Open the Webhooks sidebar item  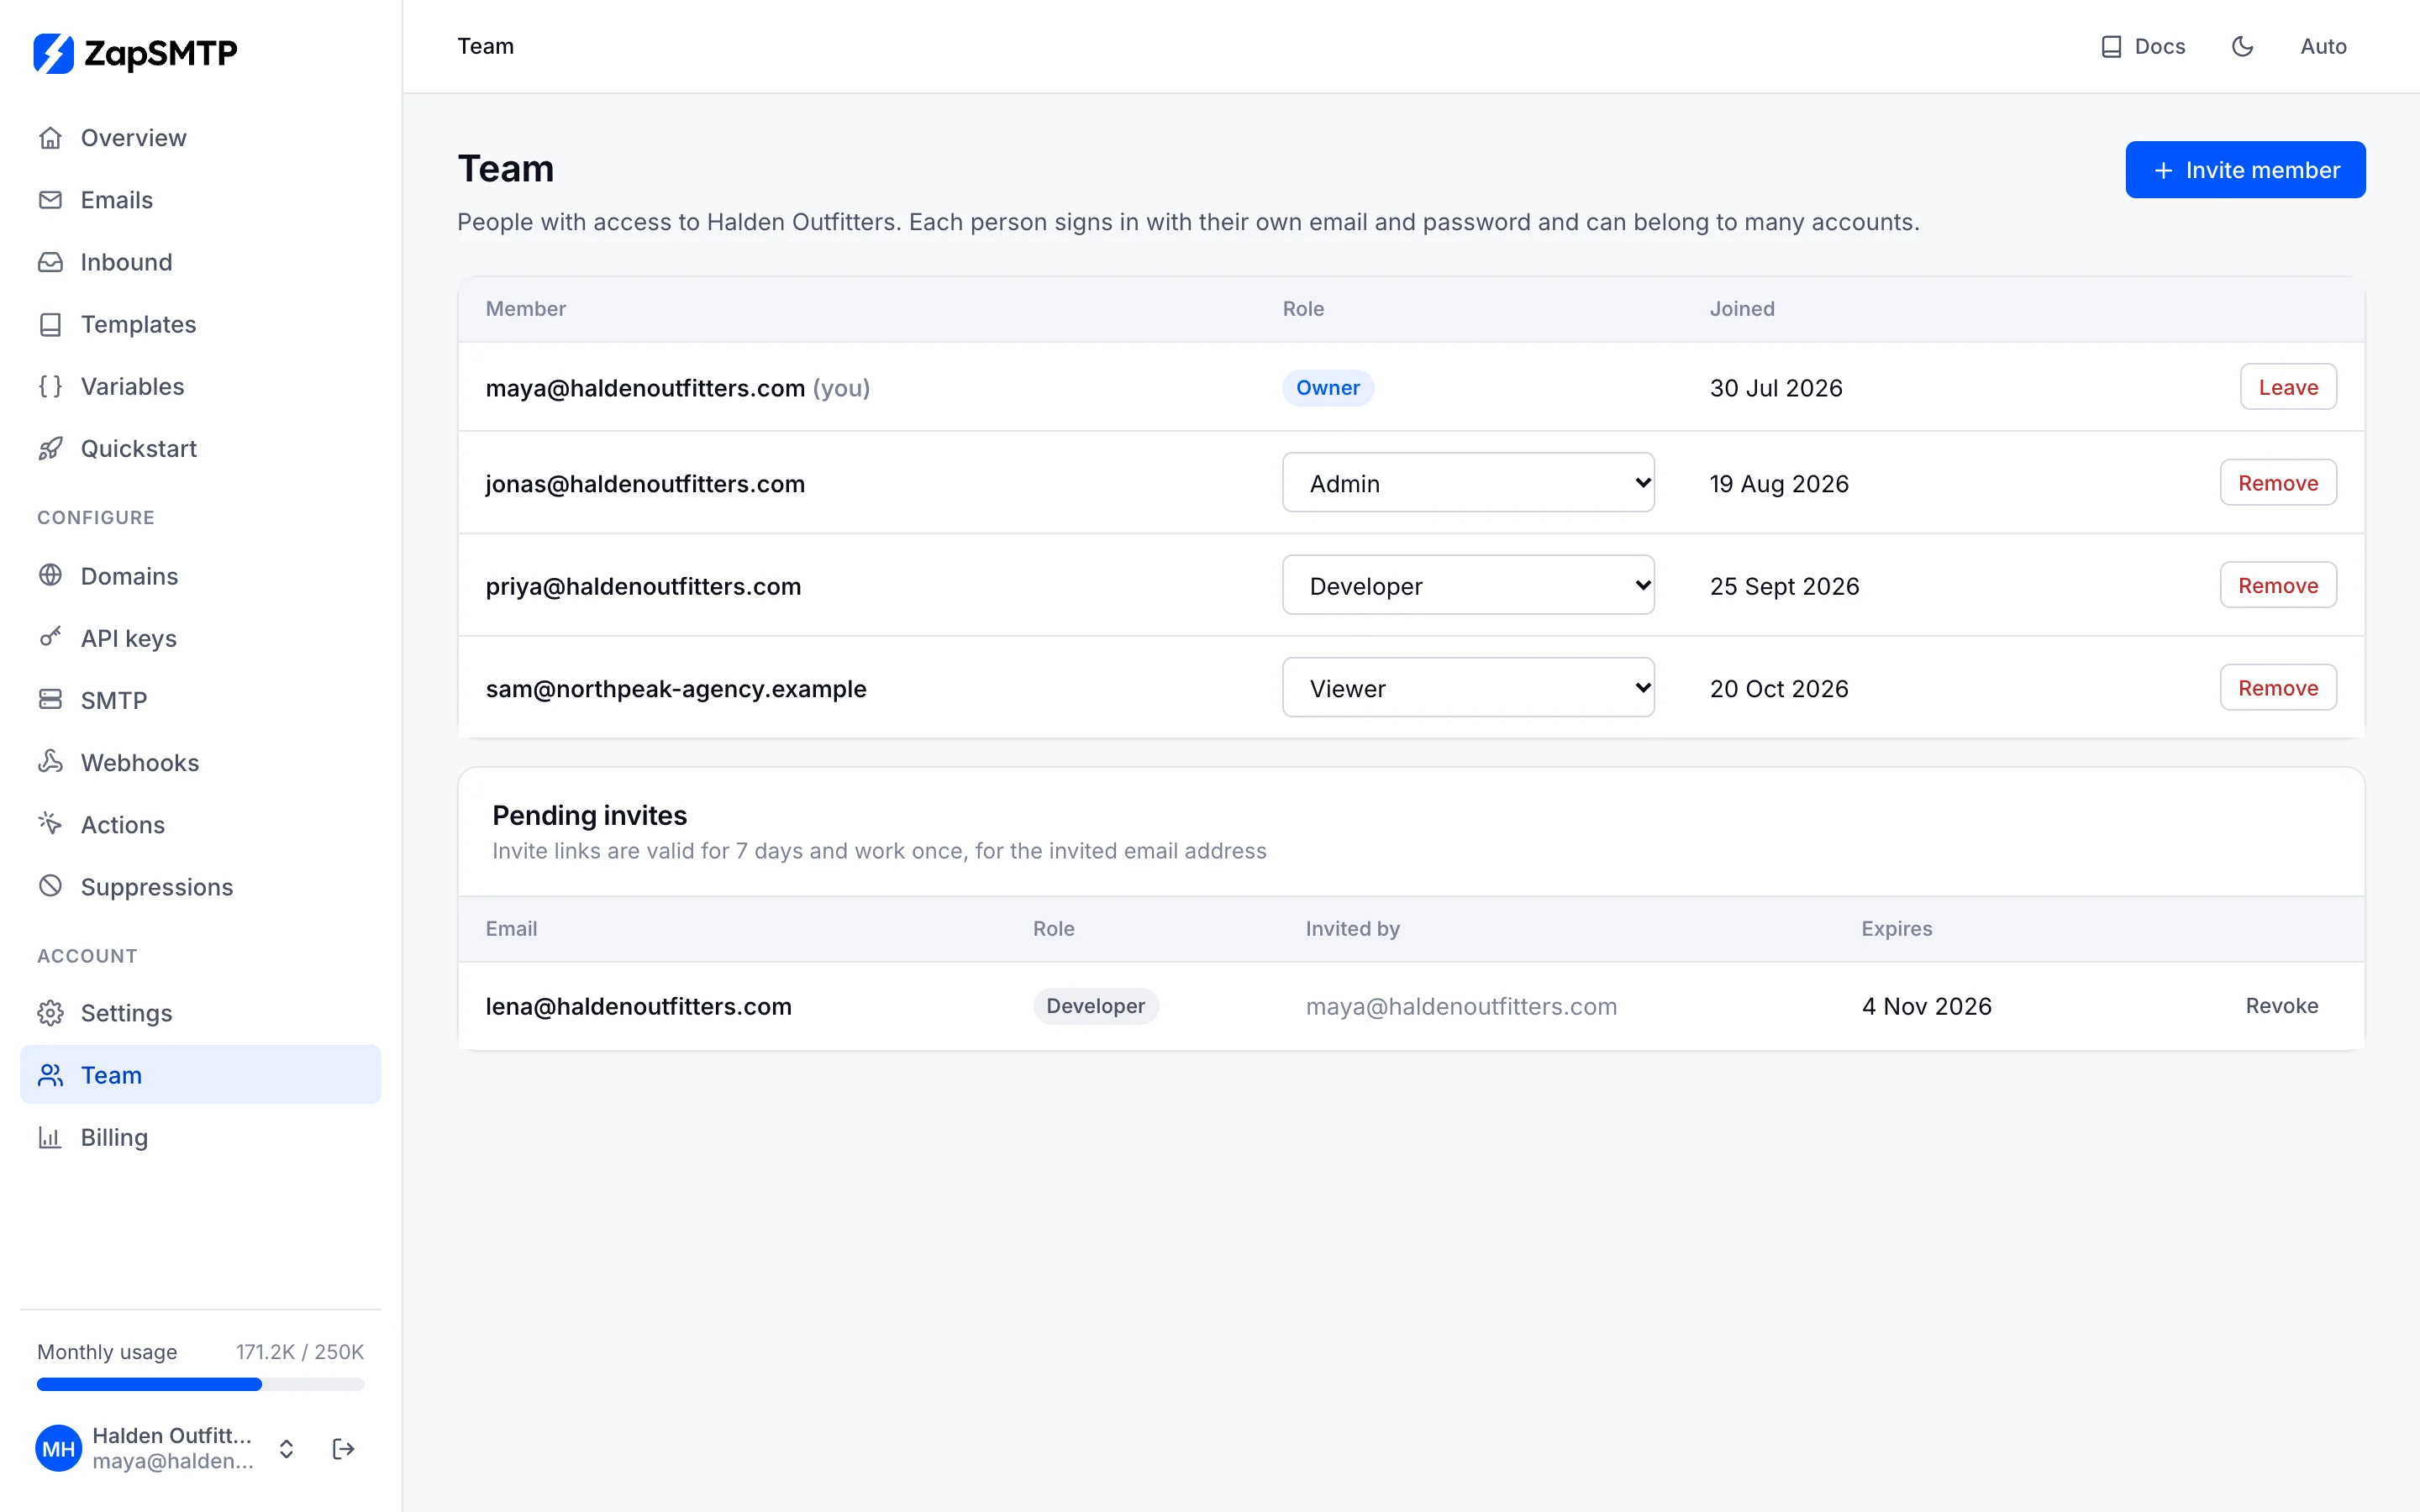point(200,762)
